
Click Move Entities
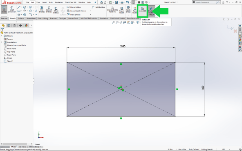pos(74,15)
